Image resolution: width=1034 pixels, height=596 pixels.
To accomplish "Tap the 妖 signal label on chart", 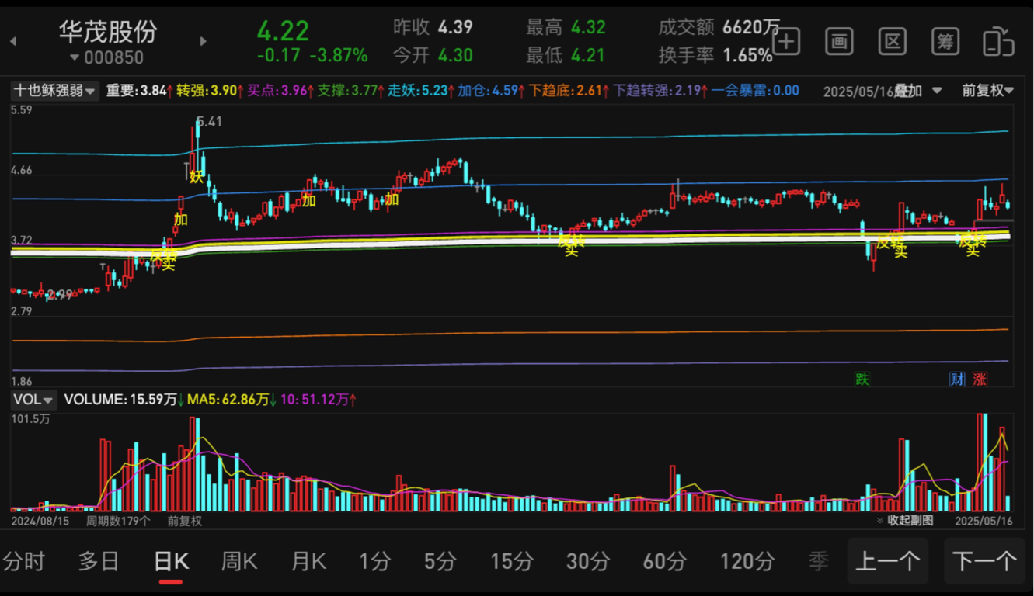I will [x=196, y=176].
